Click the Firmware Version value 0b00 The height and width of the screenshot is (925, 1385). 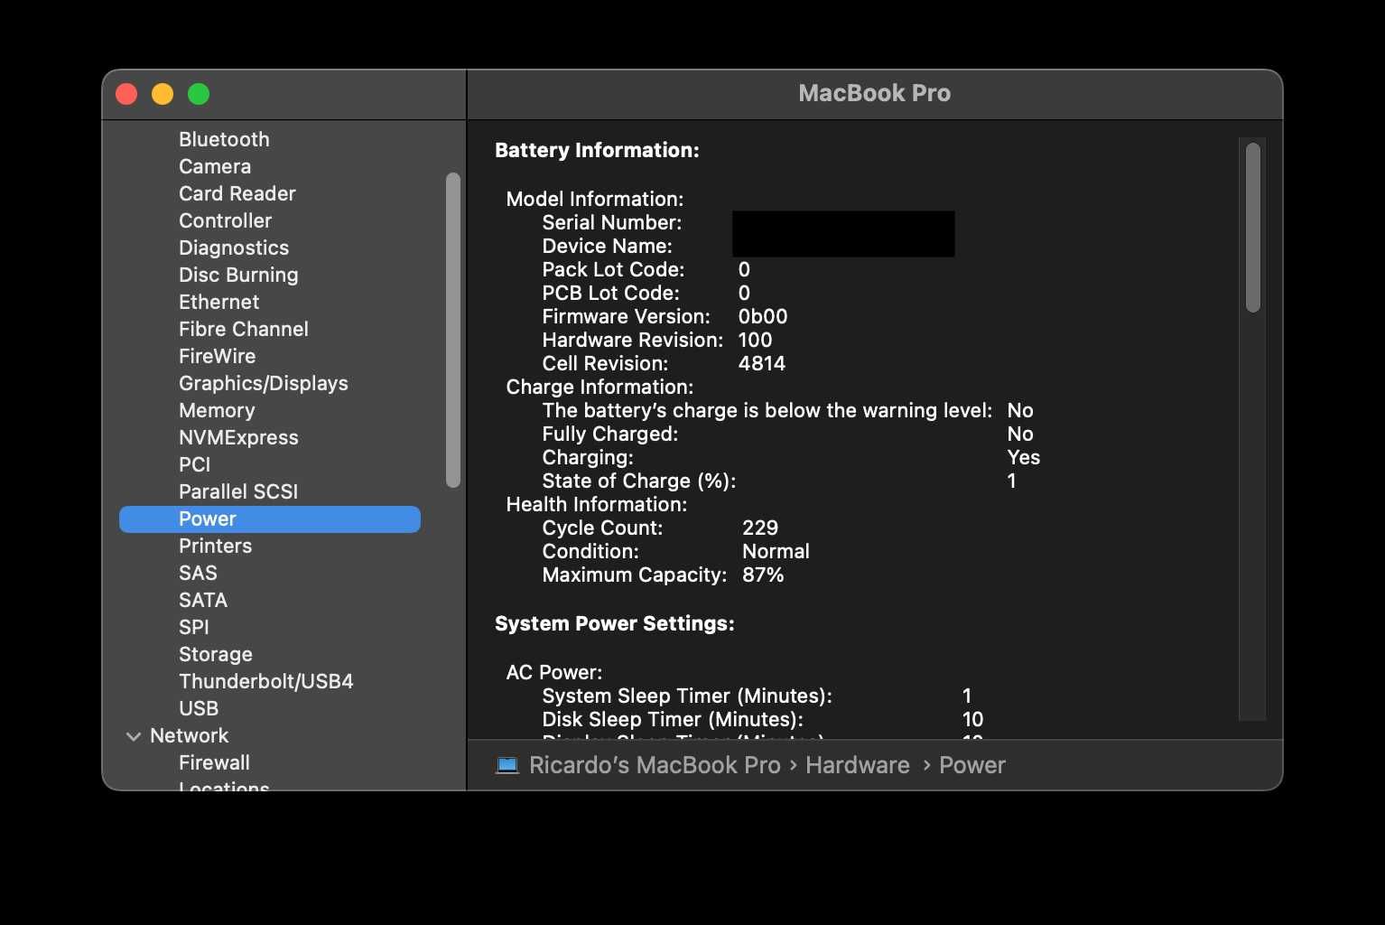click(763, 316)
